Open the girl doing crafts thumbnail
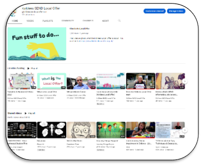Image resolution: width=202 pixels, height=166 pixels. click(x=140, y=130)
